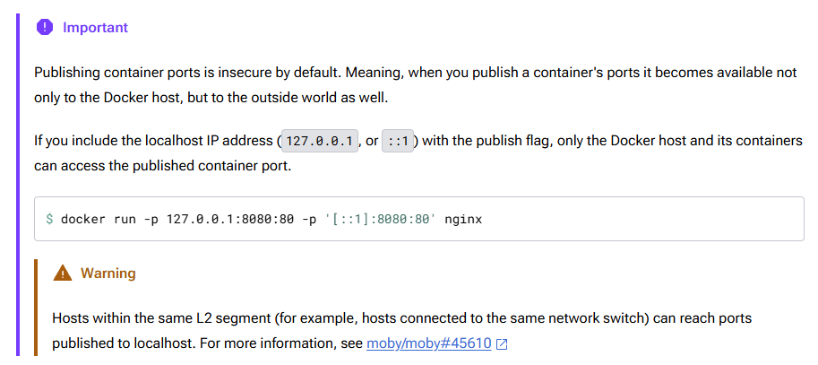Open the moby/moby#45610 link
818x365 pixels.
click(x=428, y=343)
